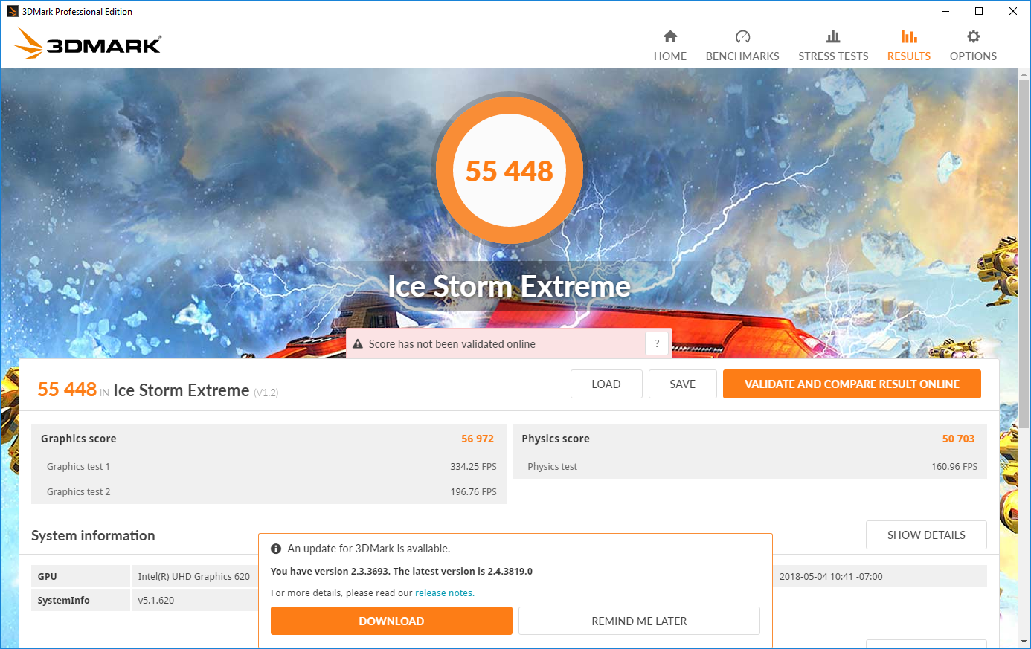1031x649 pixels.
Task: Click the 3DMark logo in header
Action: (x=88, y=43)
